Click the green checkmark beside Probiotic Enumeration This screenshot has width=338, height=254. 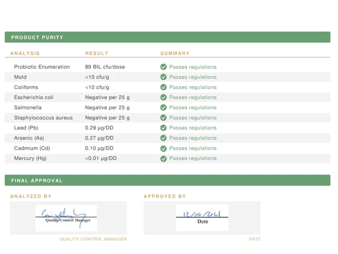click(x=164, y=67)
